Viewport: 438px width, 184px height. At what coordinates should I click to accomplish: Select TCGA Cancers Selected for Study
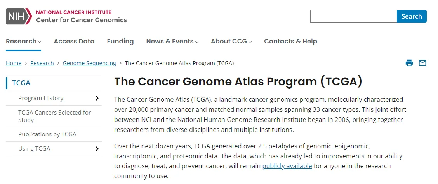54,116
